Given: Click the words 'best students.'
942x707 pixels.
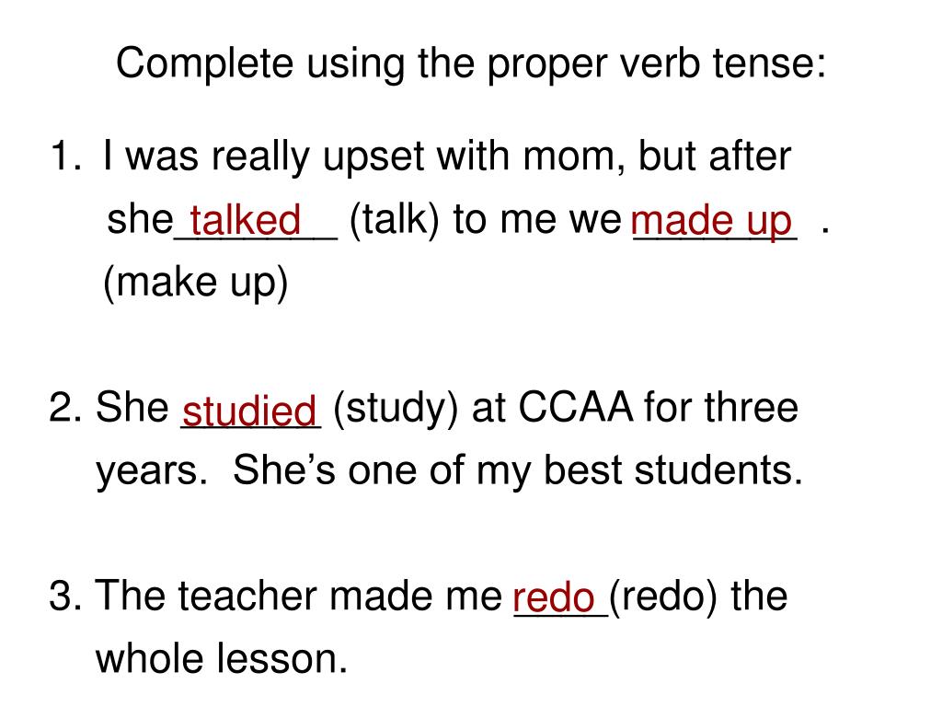Looking at the screenshot, I should [672, 469].
